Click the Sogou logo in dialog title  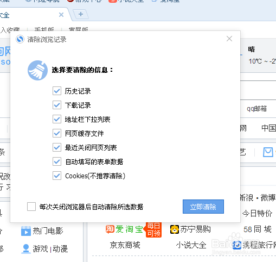[20, 39]
